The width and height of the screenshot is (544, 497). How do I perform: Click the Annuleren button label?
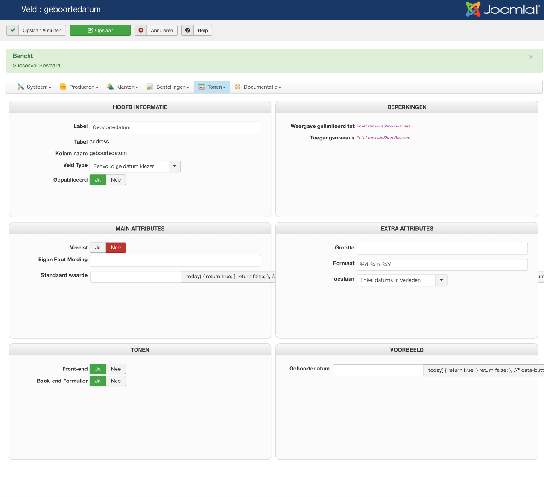(162, 30)
